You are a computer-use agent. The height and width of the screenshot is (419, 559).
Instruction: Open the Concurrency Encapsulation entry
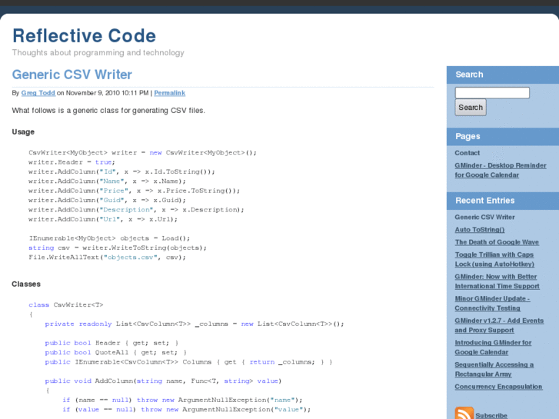click(x=498, y=387)
